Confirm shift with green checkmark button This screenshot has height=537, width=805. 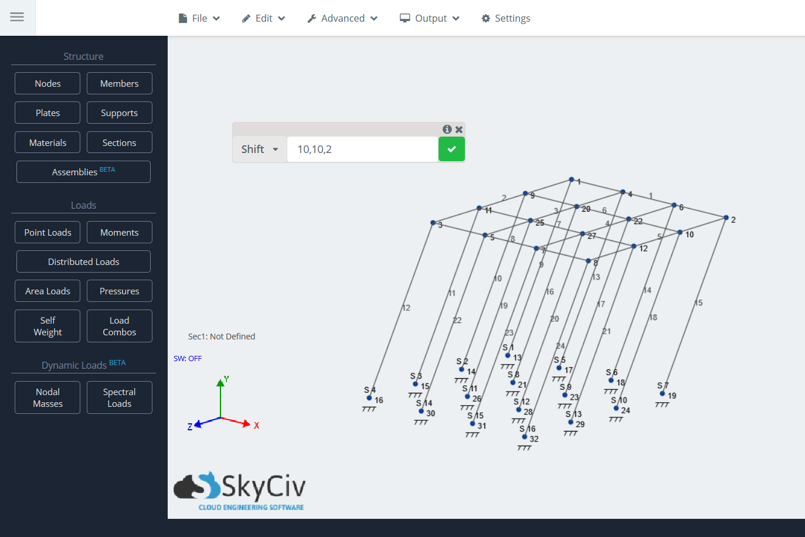[451, 149]
